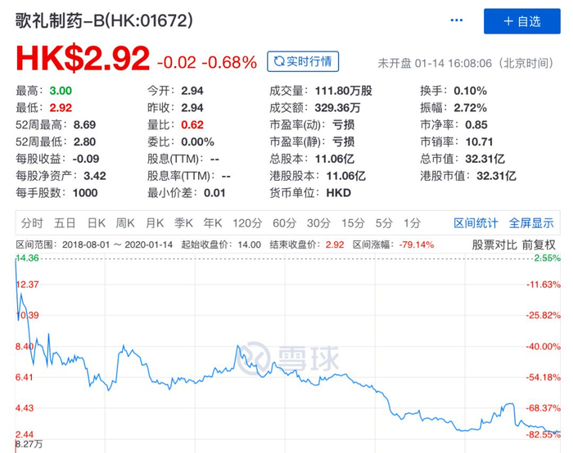Click the 每股收益 value -0.09

(85, 159)
